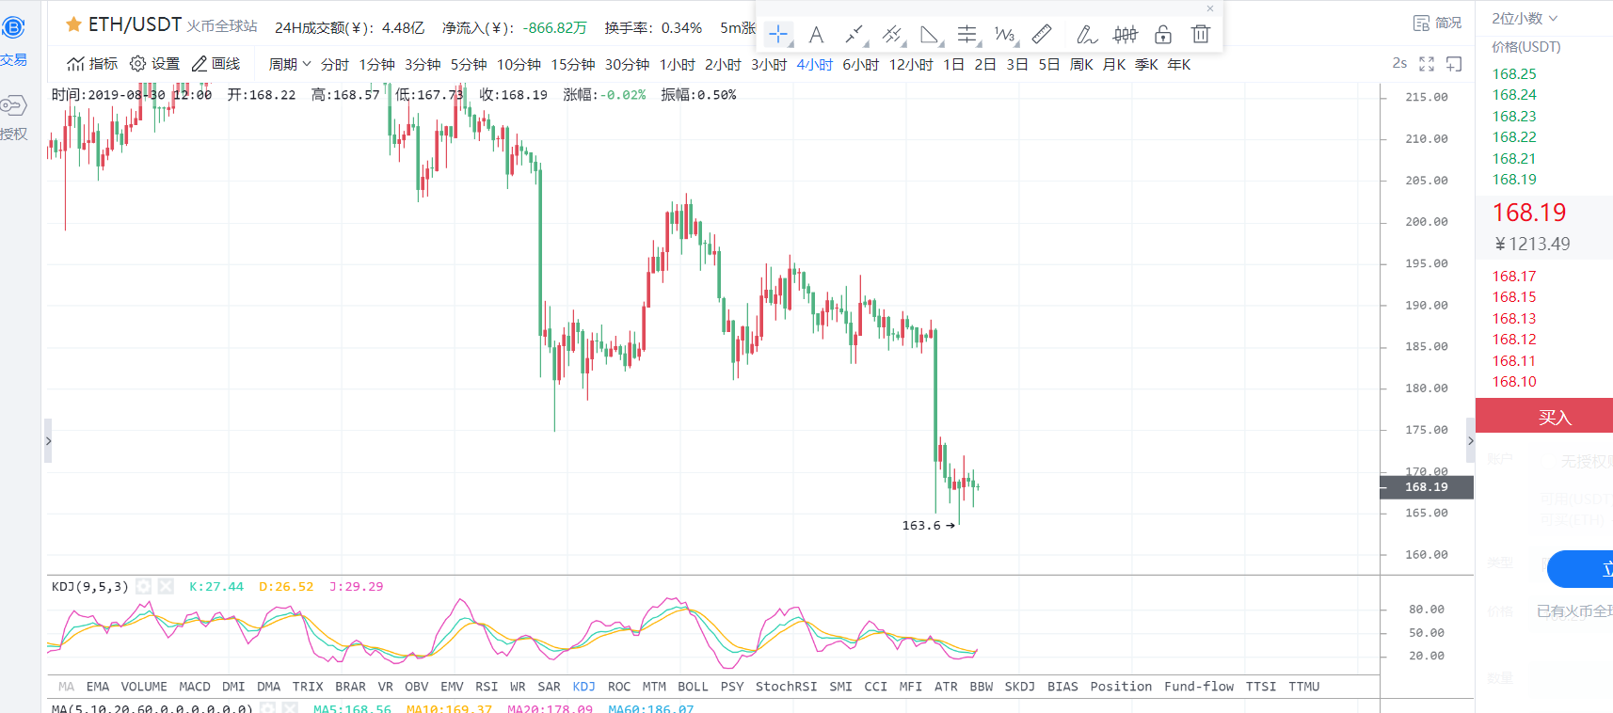Switch indicator to TTMU
This screenshot has width=1613, height=713.
(1304, 687)
